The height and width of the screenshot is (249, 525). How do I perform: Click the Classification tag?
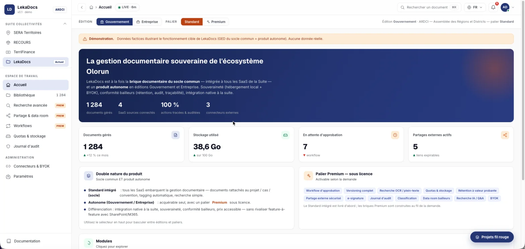coord(407,198)
